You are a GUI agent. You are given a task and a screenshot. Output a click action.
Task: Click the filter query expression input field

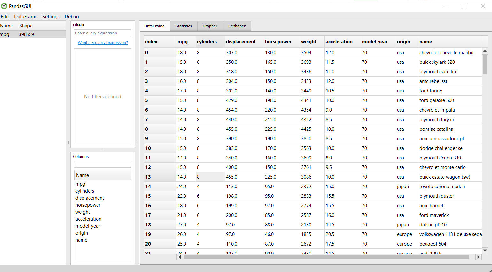coord(103,33)
